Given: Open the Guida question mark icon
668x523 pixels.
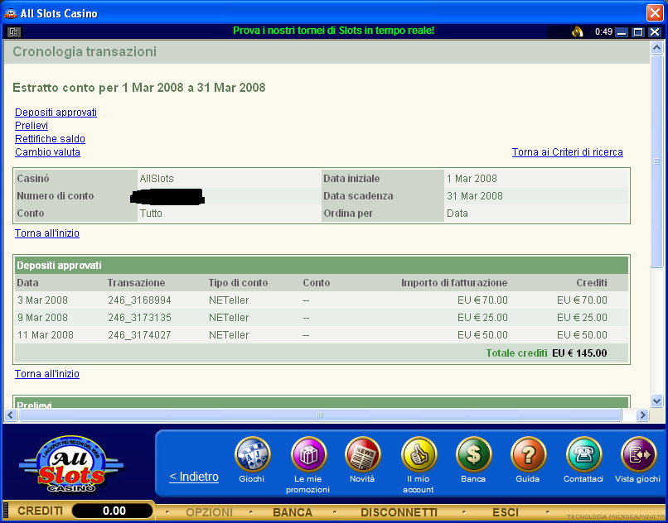Looking at the screenshot, I should [x=528, y=454].
